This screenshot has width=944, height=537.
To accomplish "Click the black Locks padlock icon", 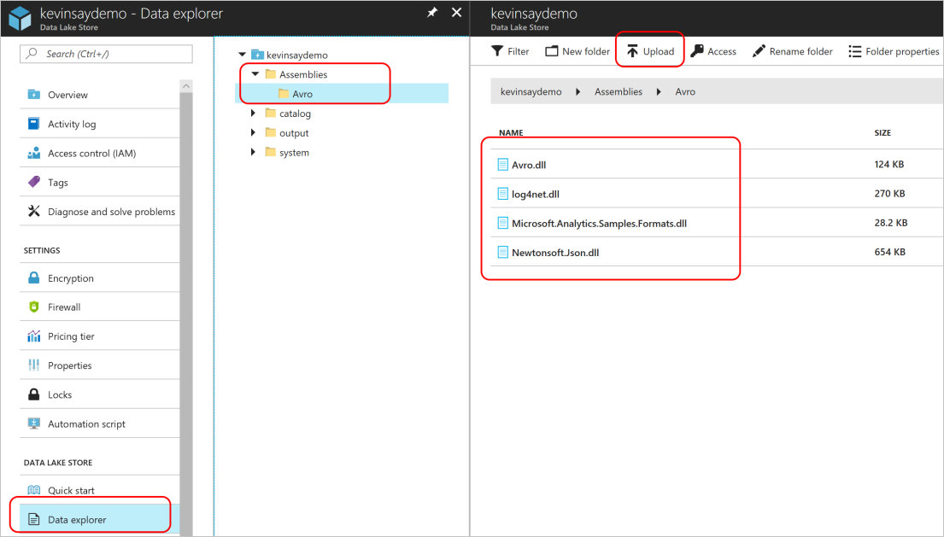I will 33,394.
